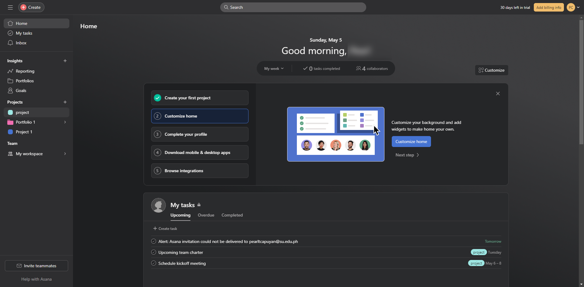
Task: Click the Invite teammates button
Action: [36, 266]
